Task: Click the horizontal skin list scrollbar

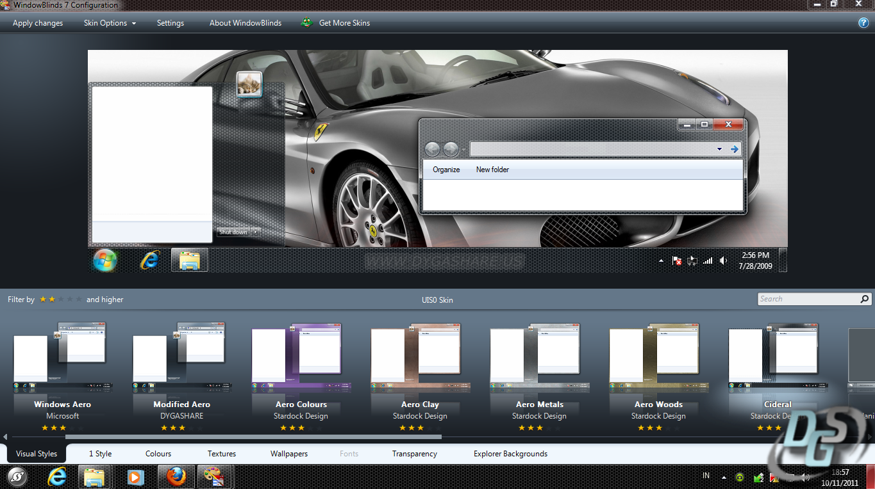Action: 253,437
